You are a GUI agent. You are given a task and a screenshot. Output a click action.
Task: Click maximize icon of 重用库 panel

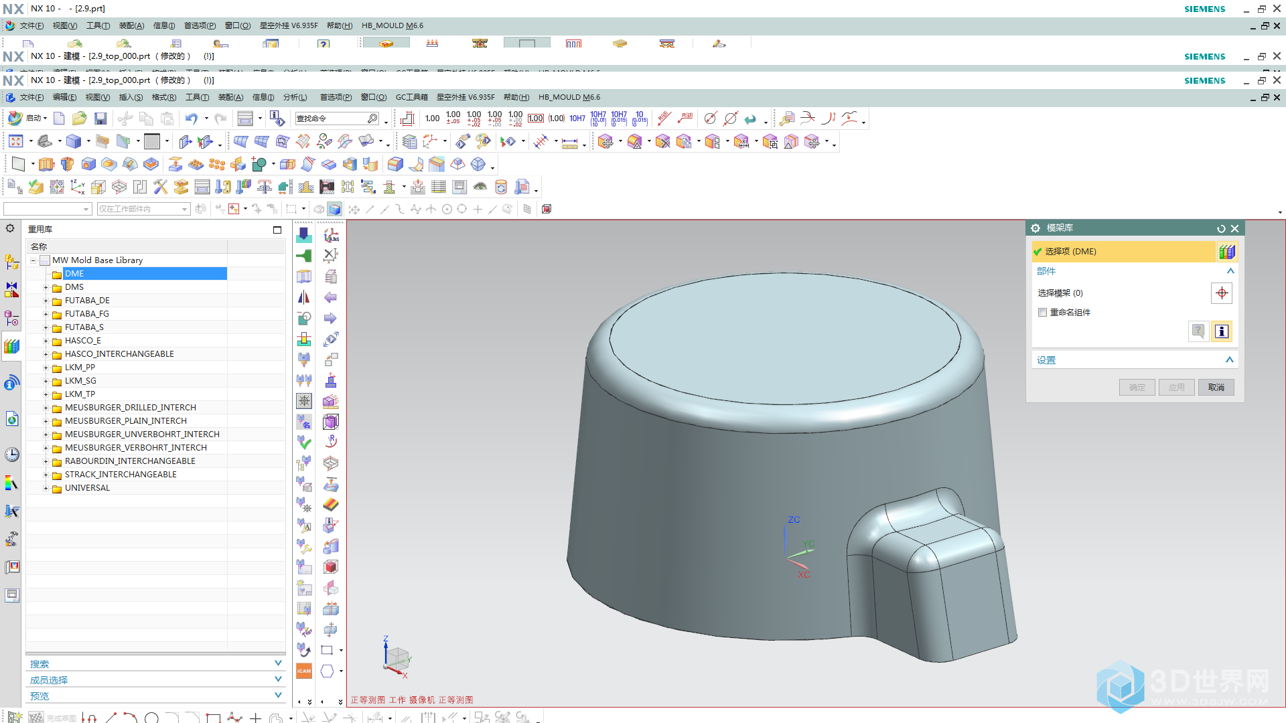277,230
